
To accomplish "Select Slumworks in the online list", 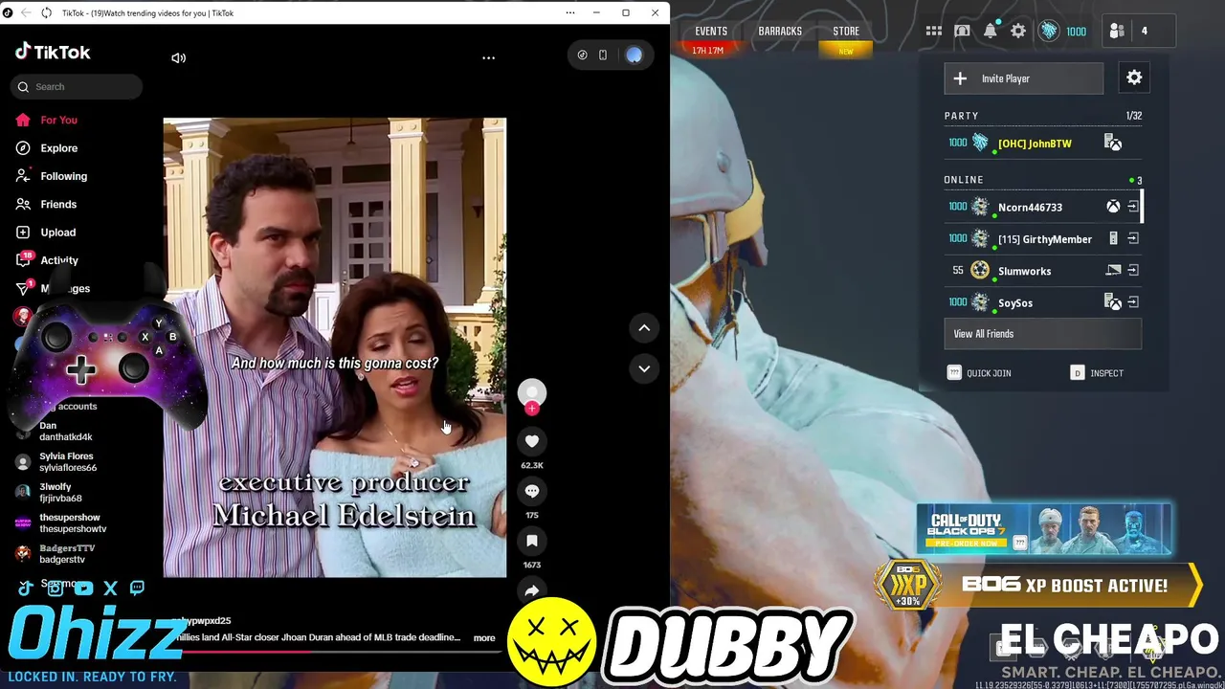I will click(x=1042, y=271).
